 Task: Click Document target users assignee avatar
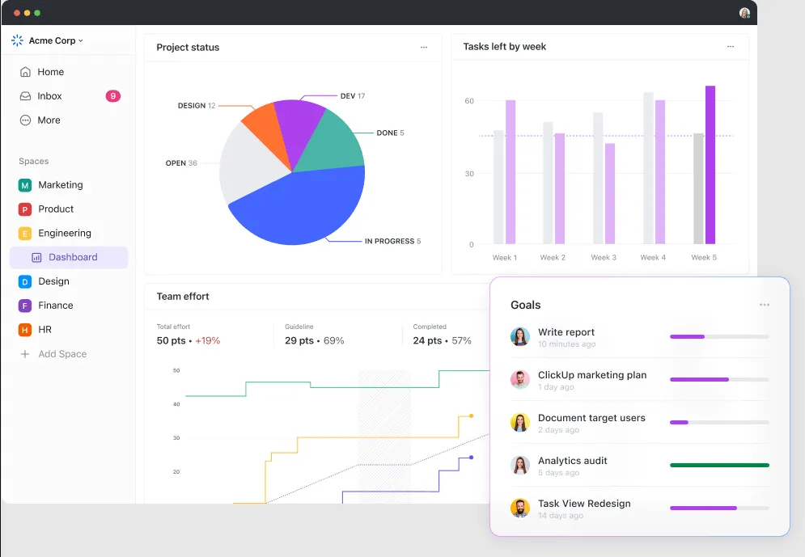(x=520, y=422)
